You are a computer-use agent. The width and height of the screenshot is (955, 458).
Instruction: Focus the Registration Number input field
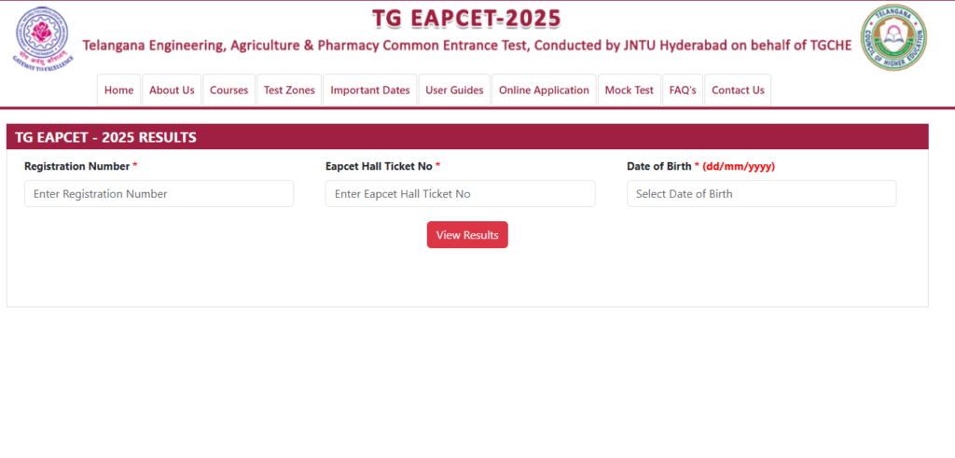coord(159,194)
